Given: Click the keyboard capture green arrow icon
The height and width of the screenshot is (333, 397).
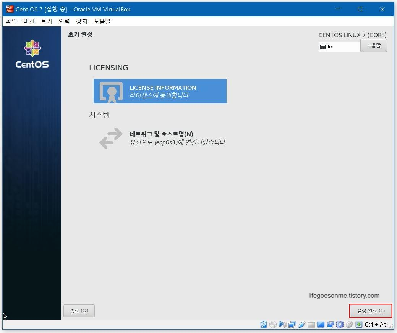Looking at the screenshot, I should point(359,324).
